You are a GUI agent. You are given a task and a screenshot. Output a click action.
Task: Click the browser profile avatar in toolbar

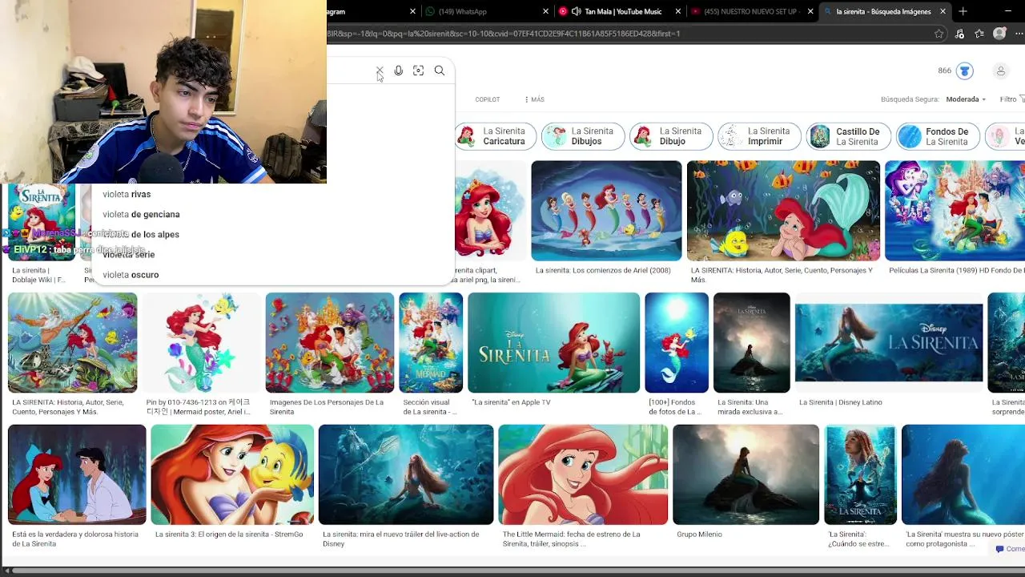click(x=999, y=34)
